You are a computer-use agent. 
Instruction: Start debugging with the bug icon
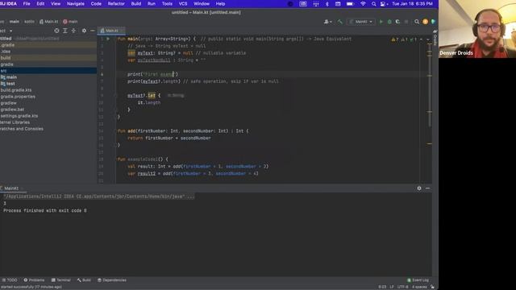(x=389, y=22)
